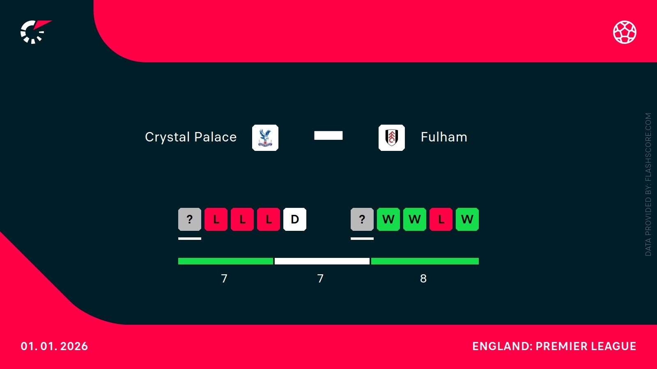The height and width of the screenshot is (369, 657).
Task: Click the 'Data provided by Flashscore.com' text
Action: [x=648, y=184]
